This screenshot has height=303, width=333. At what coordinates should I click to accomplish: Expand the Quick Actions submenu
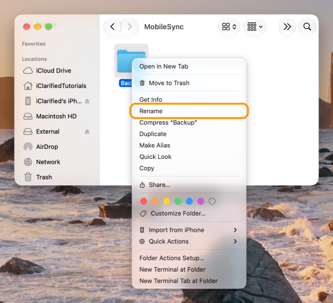coord(189,242)
